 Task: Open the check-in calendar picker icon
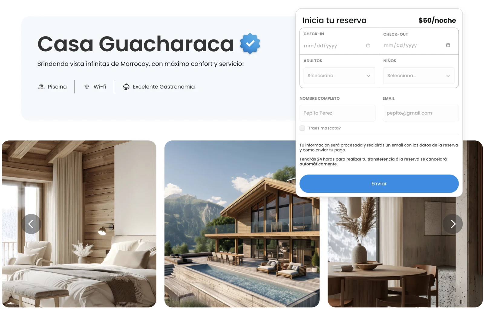pyautogui.click(x=368, y=46)
